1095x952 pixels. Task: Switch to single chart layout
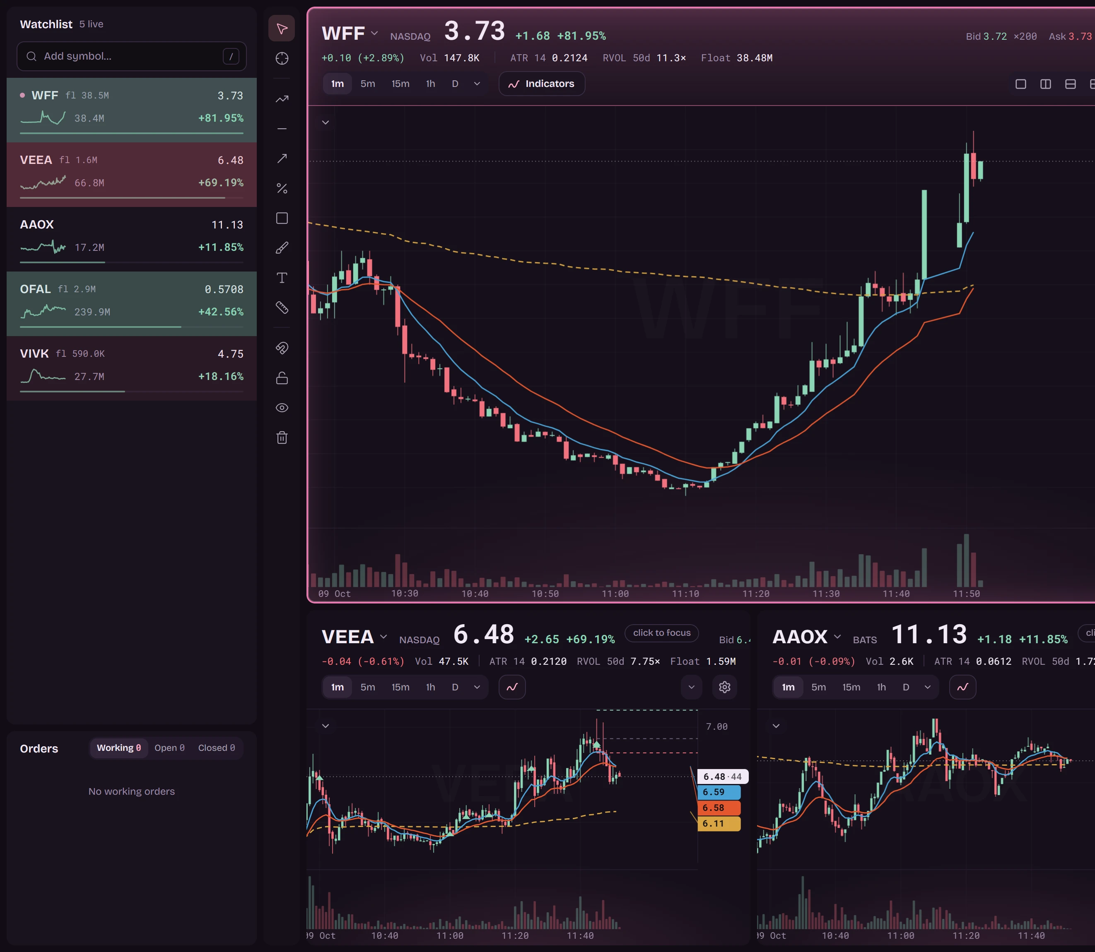click(1020, 84)
